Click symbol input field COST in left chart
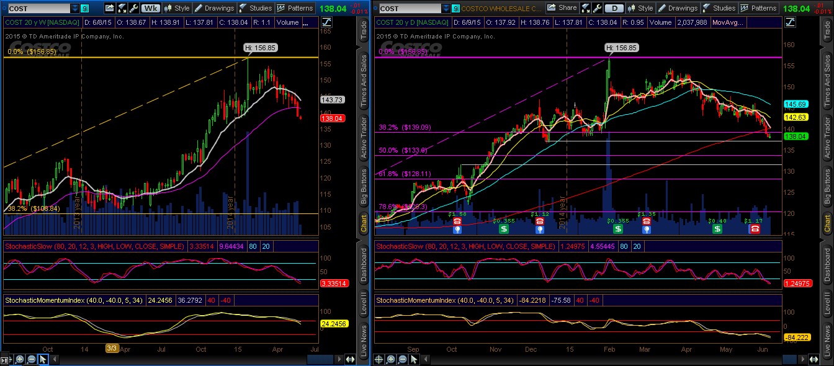 click(39, 8)
